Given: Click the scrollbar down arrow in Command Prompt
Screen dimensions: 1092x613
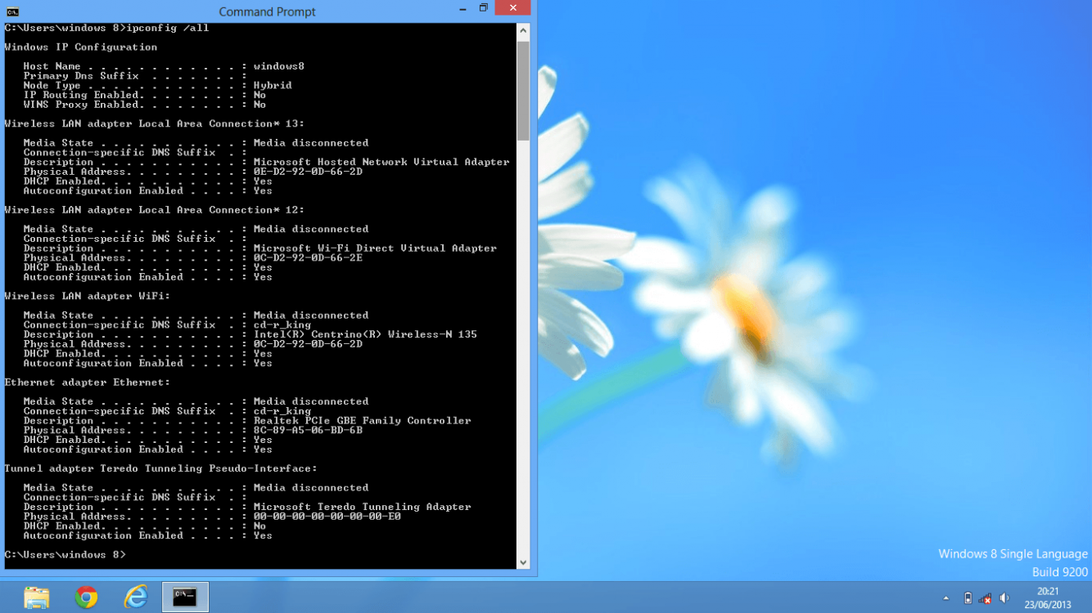Looking at the screenshot, I should click(523, 562).
